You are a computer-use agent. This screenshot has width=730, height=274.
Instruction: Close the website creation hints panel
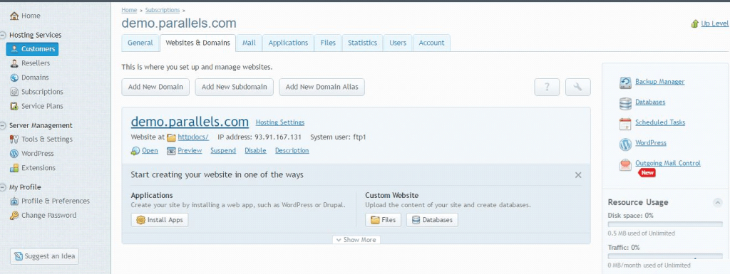pos(578,175)
